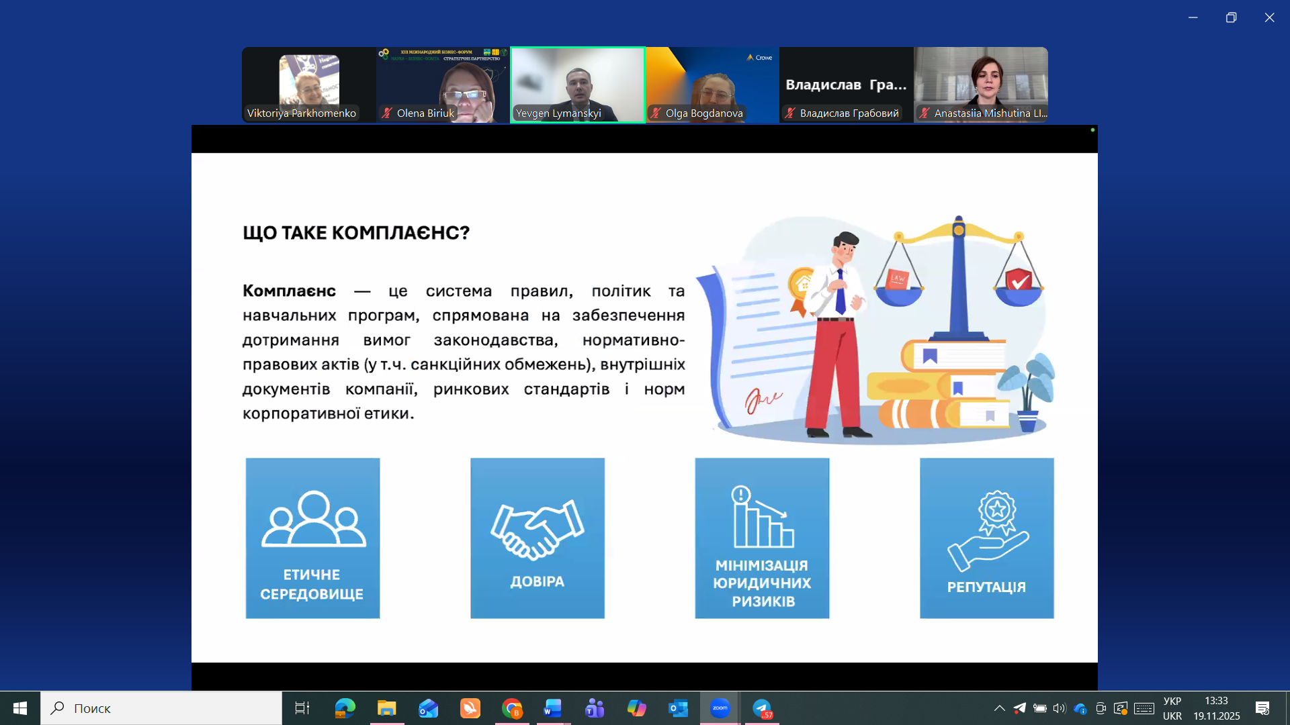The image size is (1290, 725).
Task: Open Copilot icon in taskbar
Action: click(636, 708)
